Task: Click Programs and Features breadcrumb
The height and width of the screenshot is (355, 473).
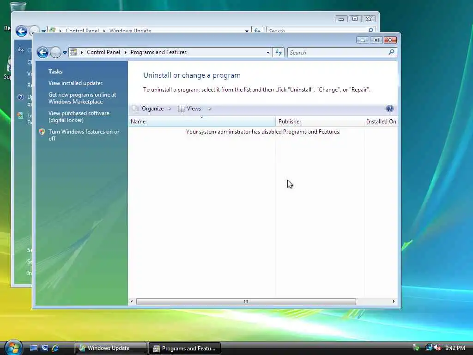Action: [x=158, y=52]
